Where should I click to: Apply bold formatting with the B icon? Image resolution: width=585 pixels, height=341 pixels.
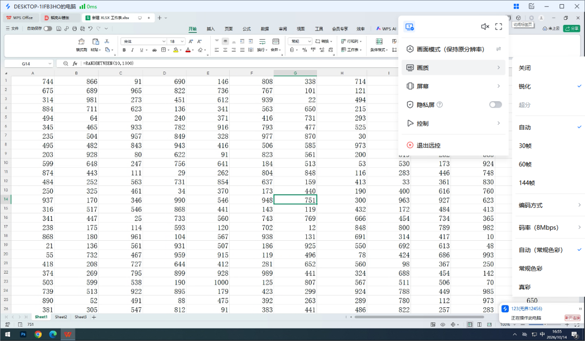[x=124, y=50]
